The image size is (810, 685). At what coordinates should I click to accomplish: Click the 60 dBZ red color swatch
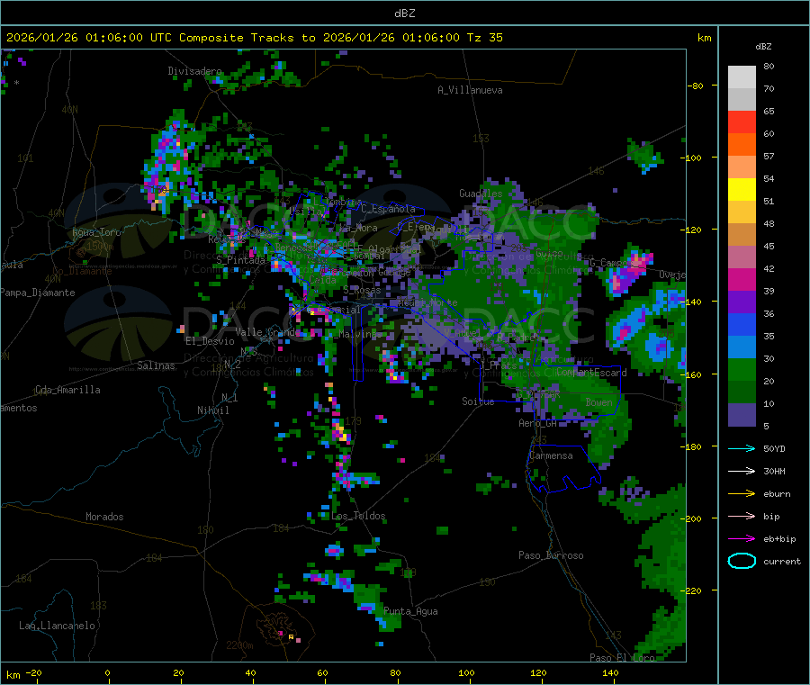pos(742,122)
